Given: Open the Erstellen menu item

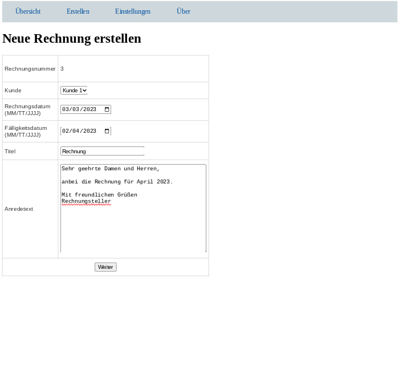Looking at the screenshot, I should click(78, 11).
